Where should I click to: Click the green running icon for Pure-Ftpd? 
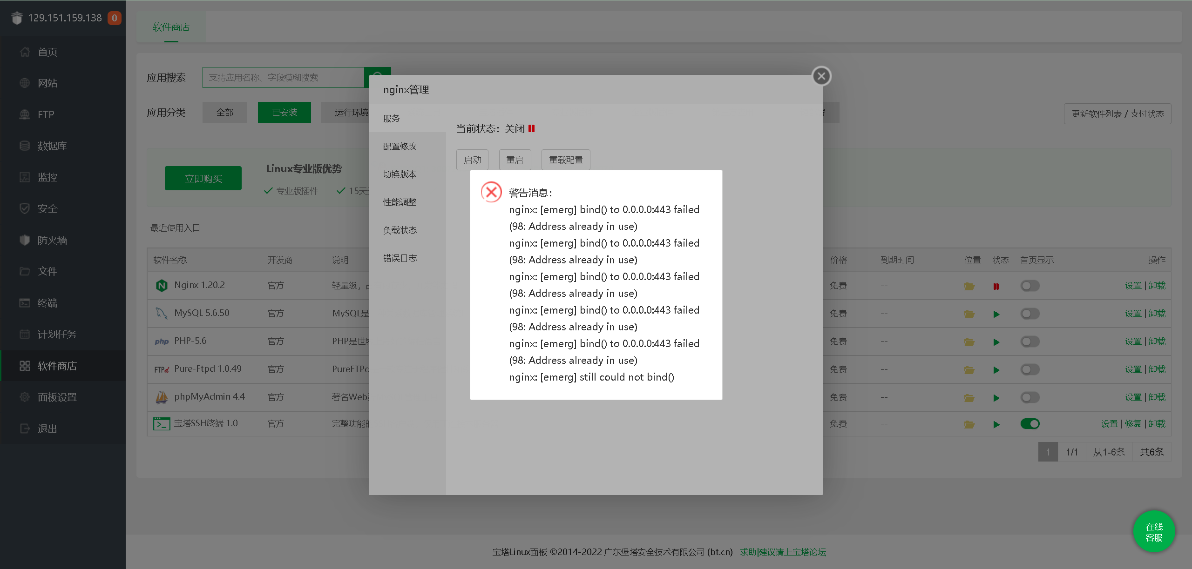[x=996, y=370]
